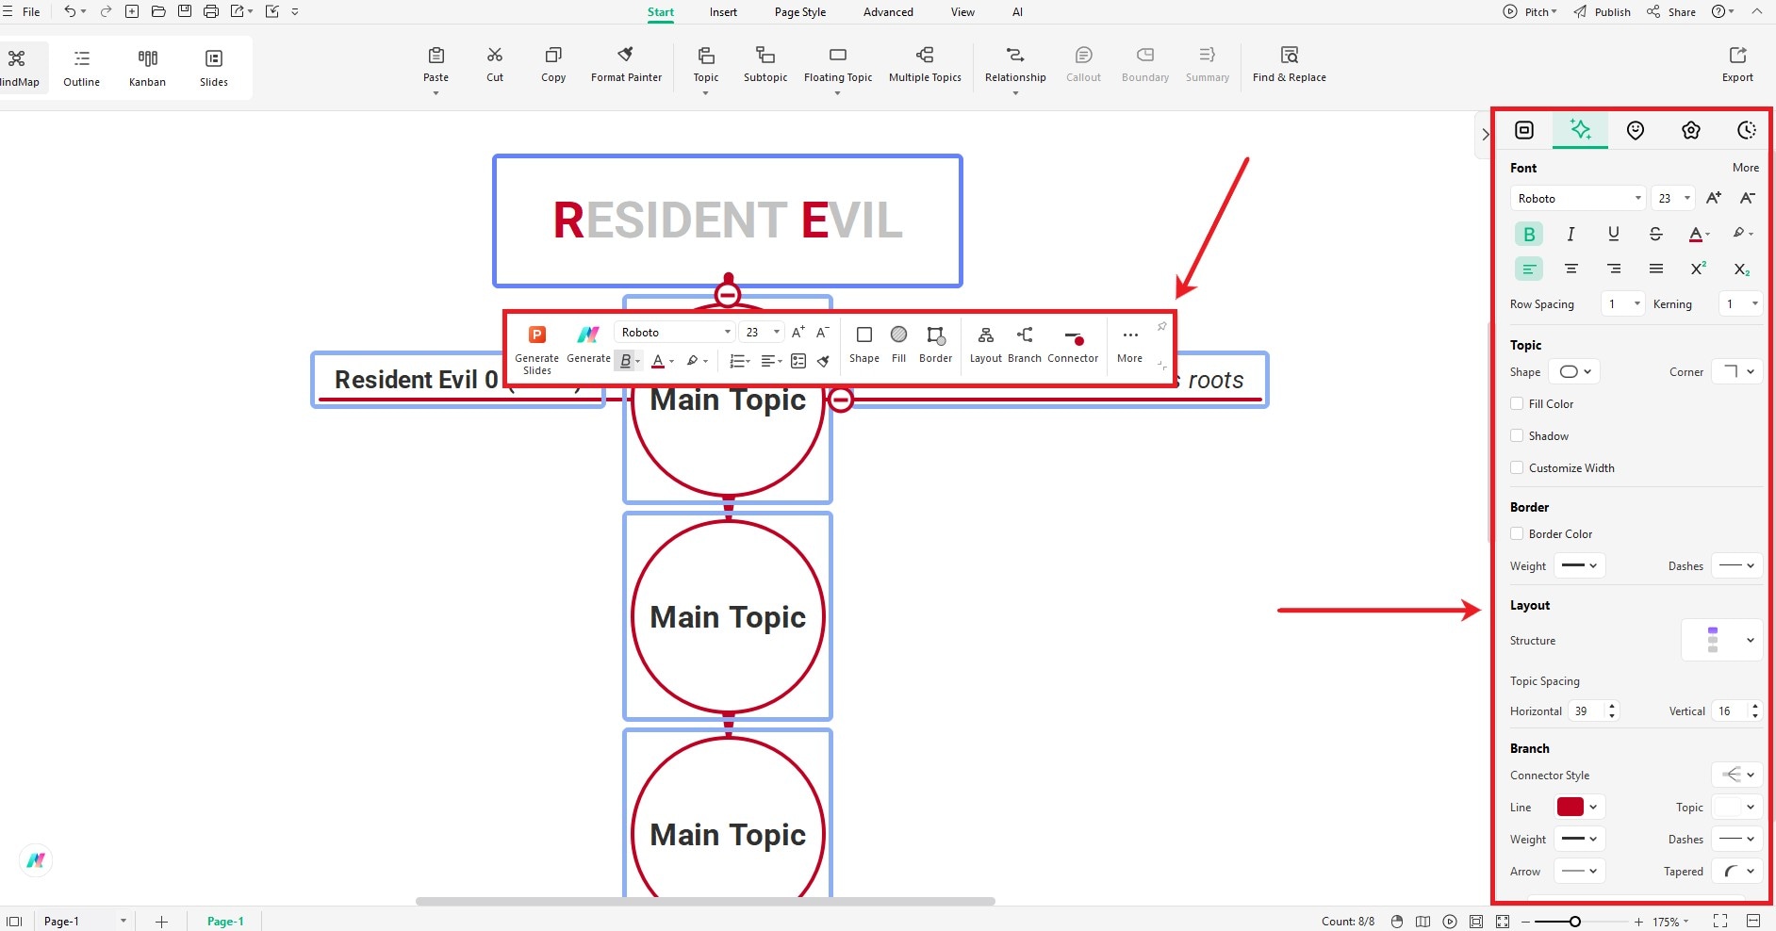Screen dimensions: 1776x931
Task: Click the Publish button
Action: point(1602,12)
